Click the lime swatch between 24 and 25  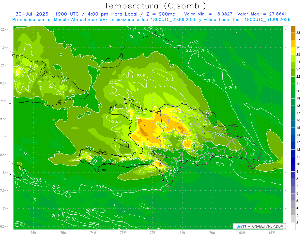coord(293,58)
